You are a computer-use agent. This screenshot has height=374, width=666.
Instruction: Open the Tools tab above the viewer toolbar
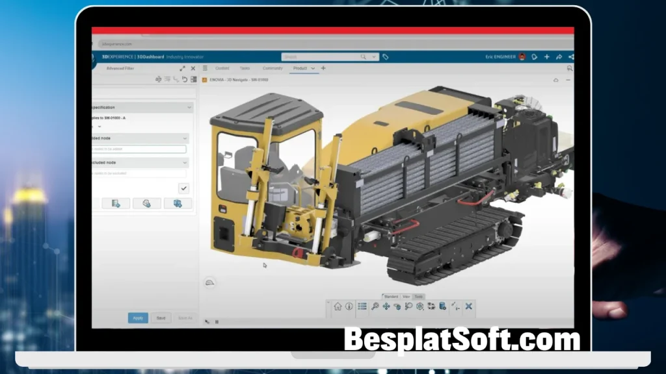click(419, 296)
